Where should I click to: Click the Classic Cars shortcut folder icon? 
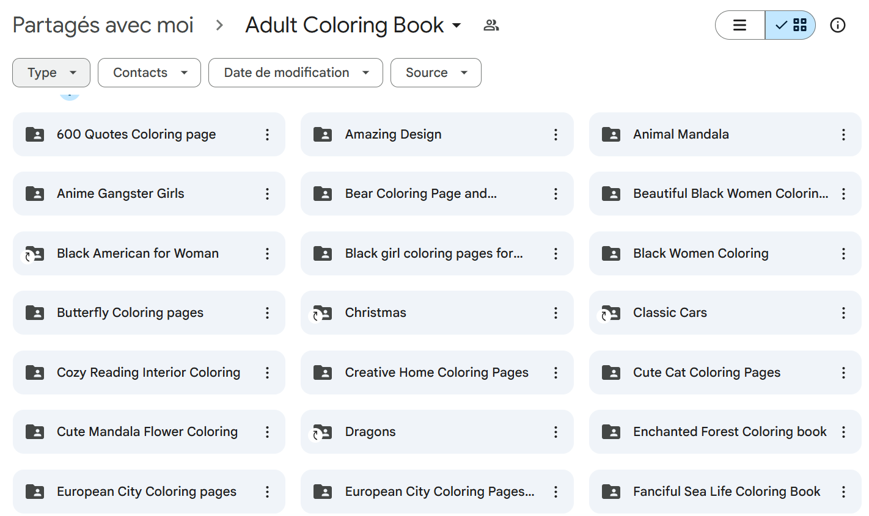pyautogui.click(x=610, y=313)
